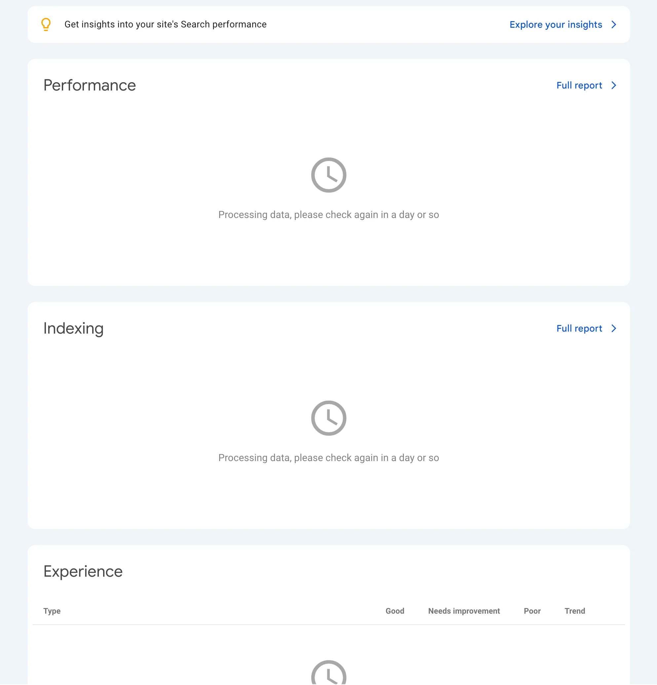Click the Performance section heading
The image size is (657, 685).
[x=90, y=85]
